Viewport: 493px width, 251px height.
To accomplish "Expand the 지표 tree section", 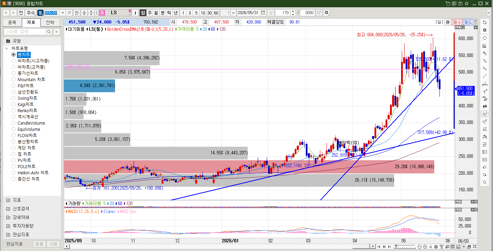I will tap(8, 200).
